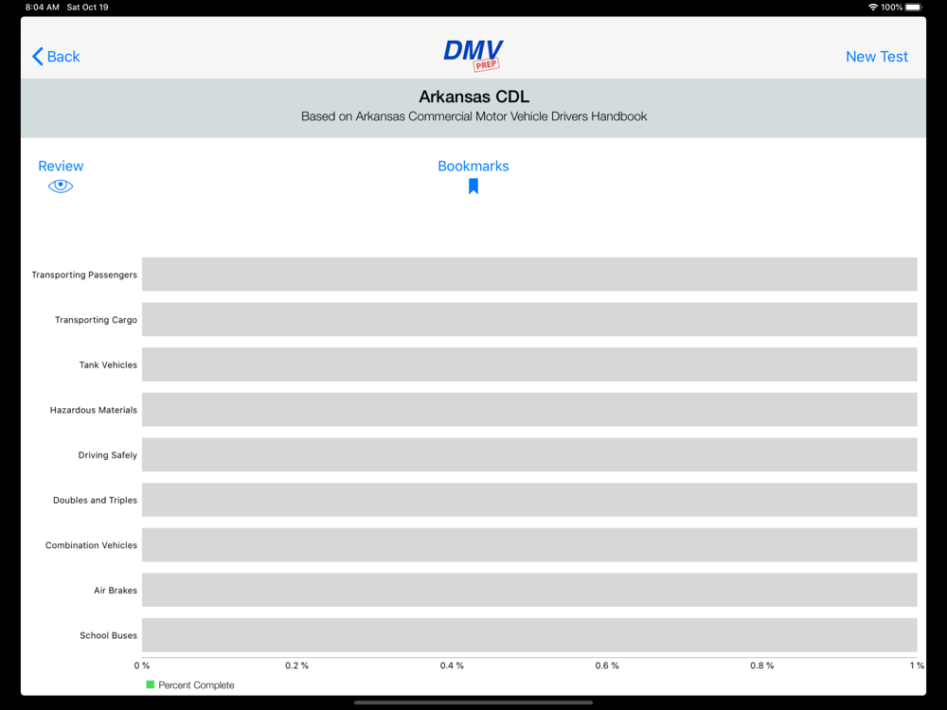Select the Air Brakes progress bar

click(529, 590)
